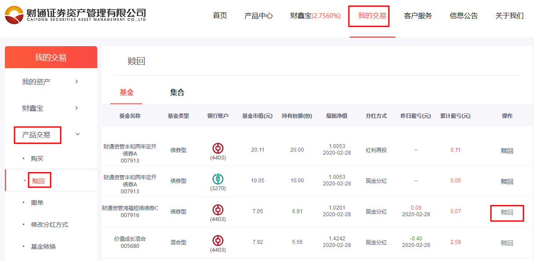534x261 pixels.
Task: Go to the 首页 navigation item
Action: click(x=220, y=16)
